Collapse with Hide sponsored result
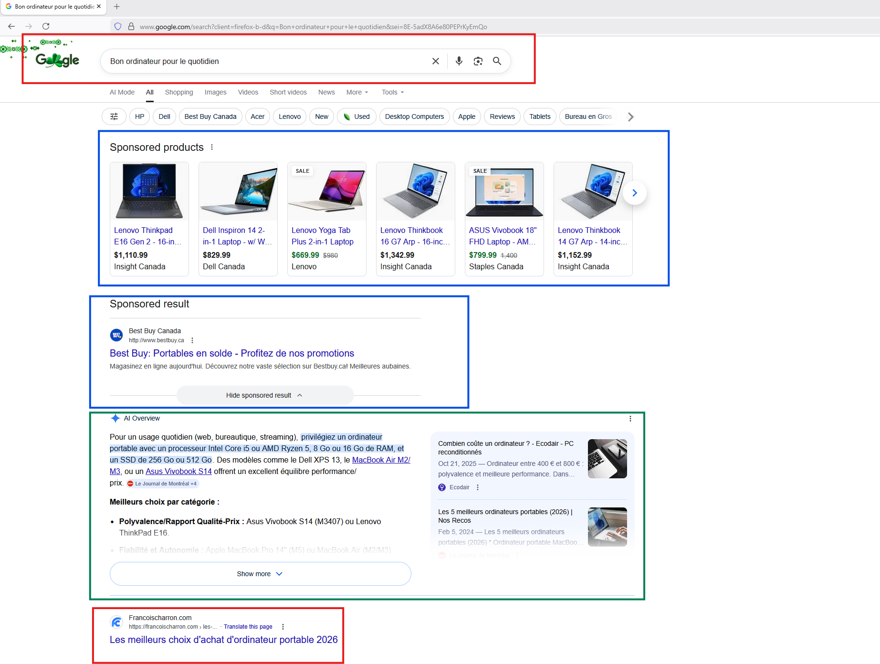880x664 pixels. tap(265, 395)
